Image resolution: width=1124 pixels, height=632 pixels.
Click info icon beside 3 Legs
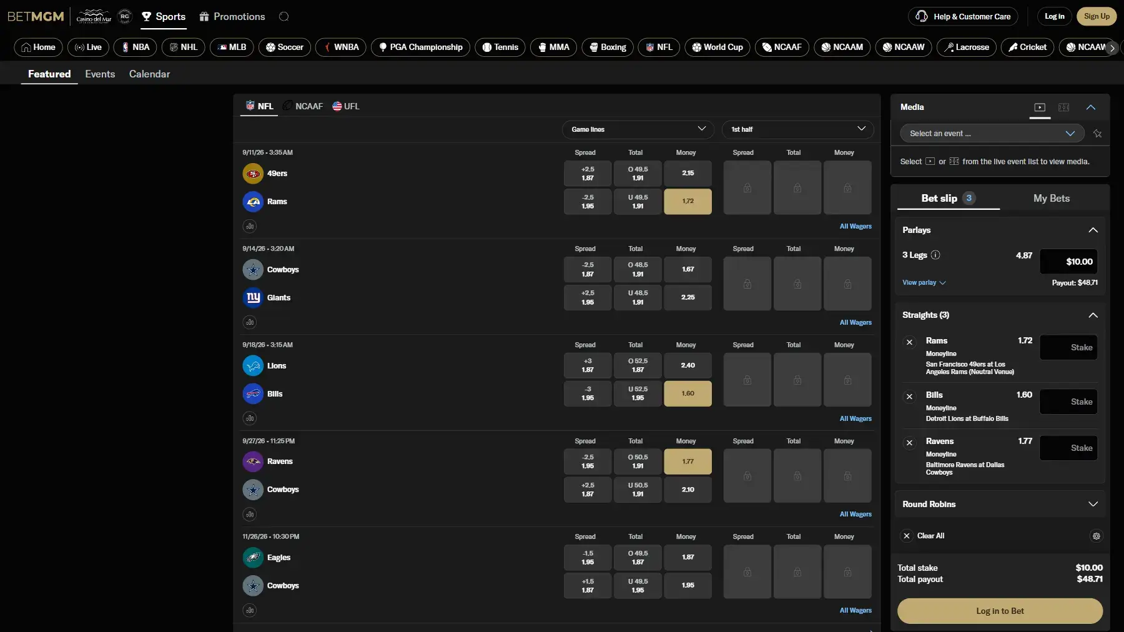coord(935,255)
